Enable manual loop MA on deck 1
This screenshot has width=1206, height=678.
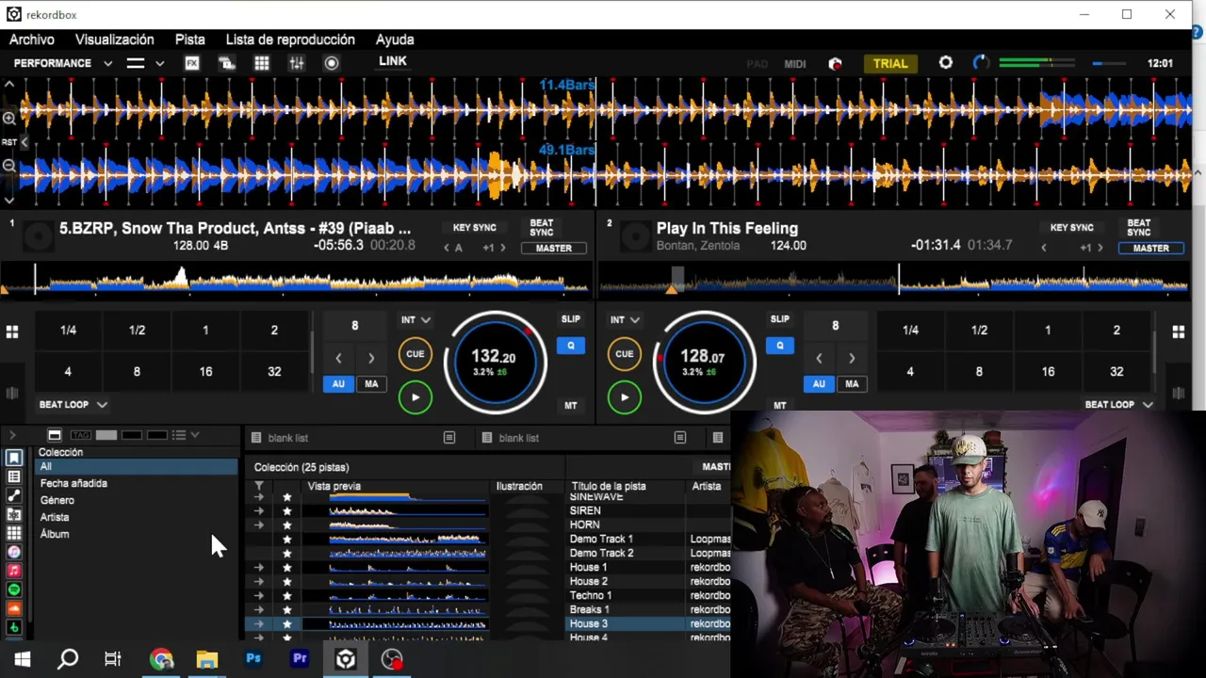(x=371, y=384)
